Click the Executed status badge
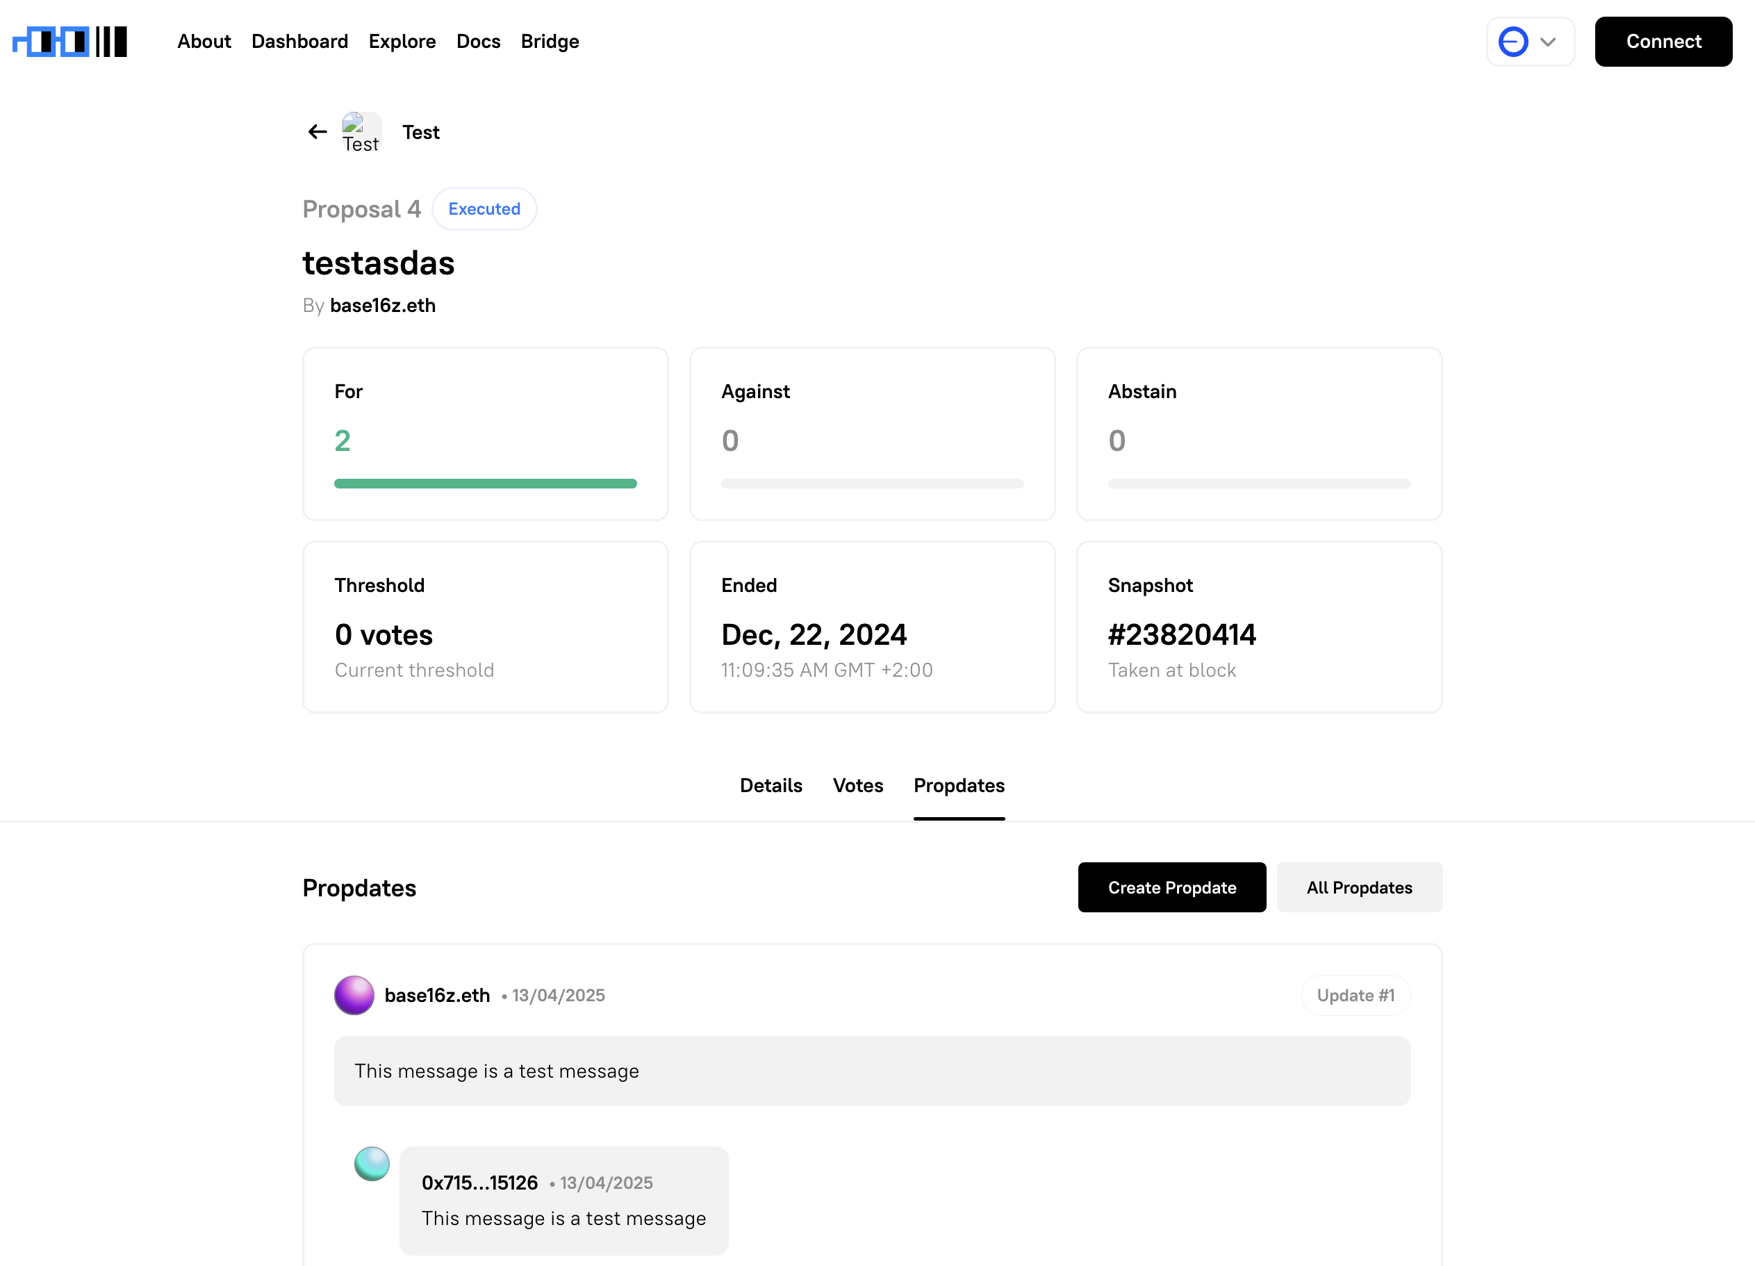 coord(484,208)
